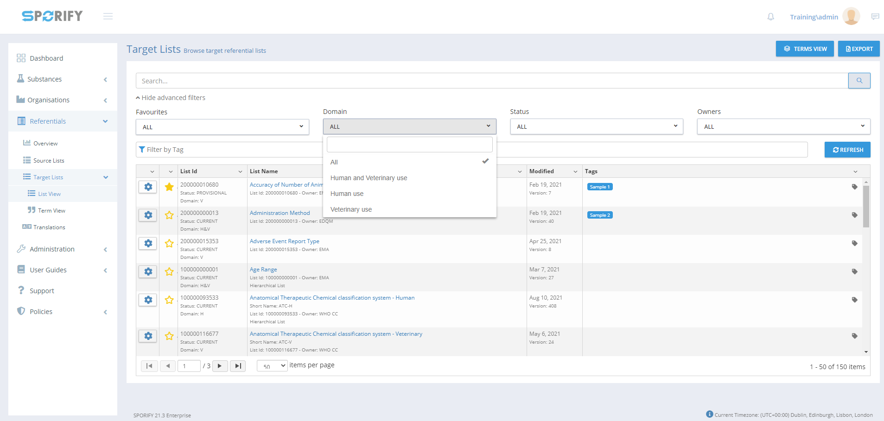Open the Owners filter dropdown
The height and width of the screenshot is (421, 884).
pos(783,126)
